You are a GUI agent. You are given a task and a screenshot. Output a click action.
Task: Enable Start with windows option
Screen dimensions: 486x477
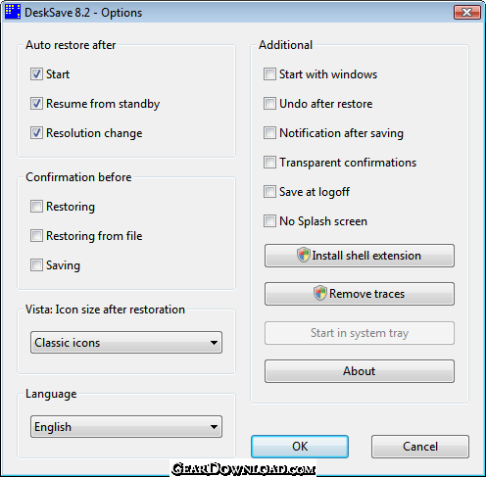[x=269, y=74]
